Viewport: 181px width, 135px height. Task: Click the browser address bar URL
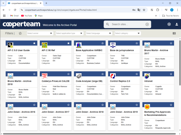[x=61, y=10]
